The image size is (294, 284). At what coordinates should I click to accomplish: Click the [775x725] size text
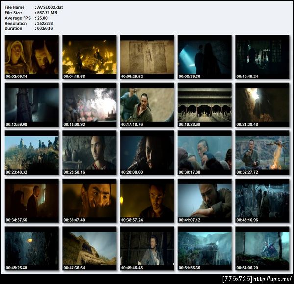tap(237, 279)
